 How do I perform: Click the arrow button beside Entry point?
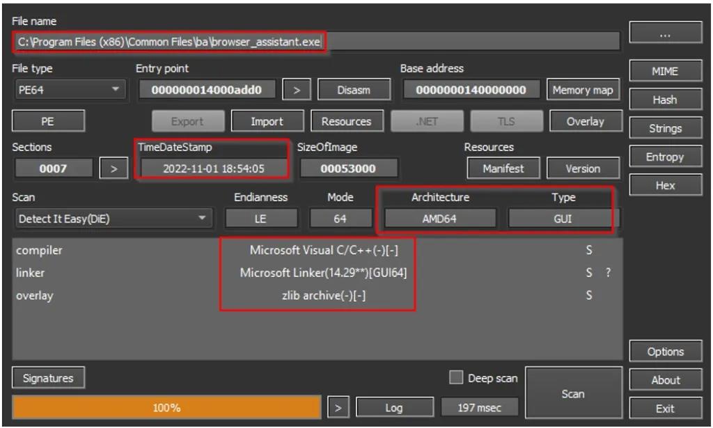[x=297, y=90]
